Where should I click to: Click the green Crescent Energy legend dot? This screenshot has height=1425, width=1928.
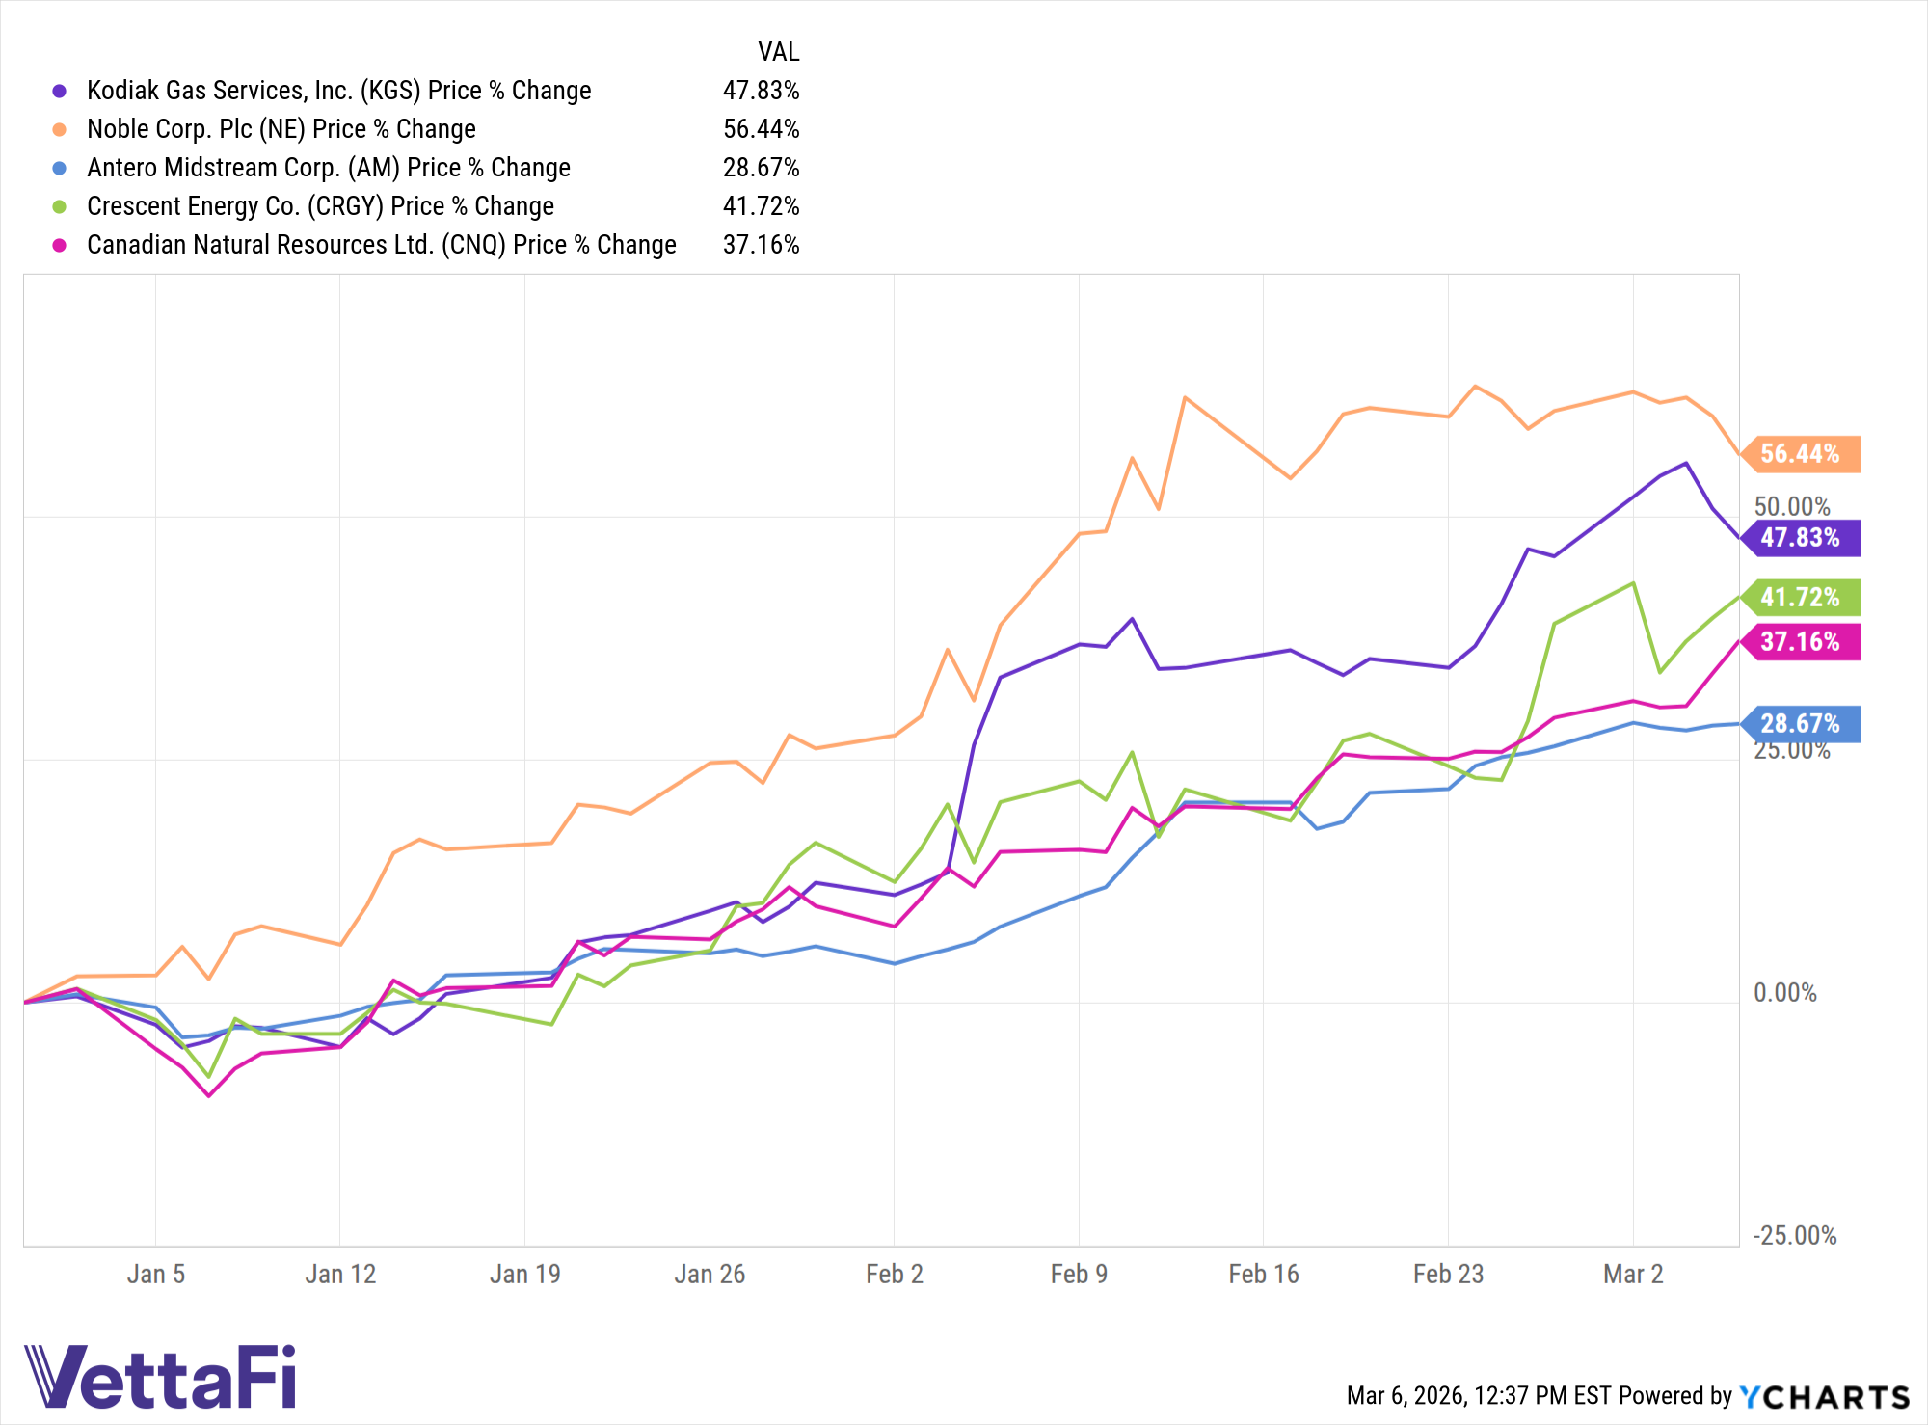pos(60,206)
